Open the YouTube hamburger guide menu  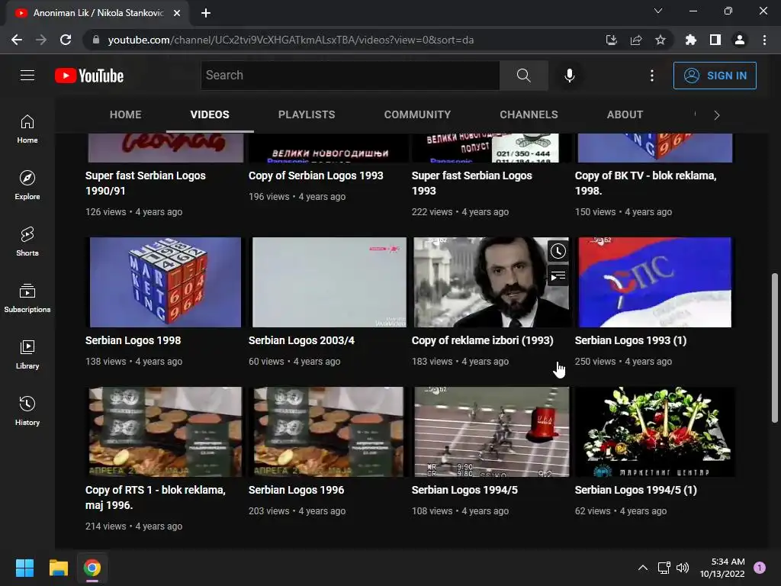[27, 76]
